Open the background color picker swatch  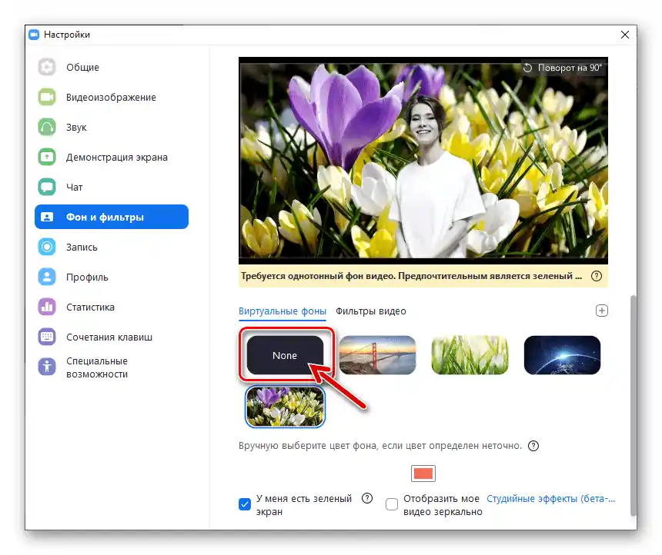tap(422, 474)
